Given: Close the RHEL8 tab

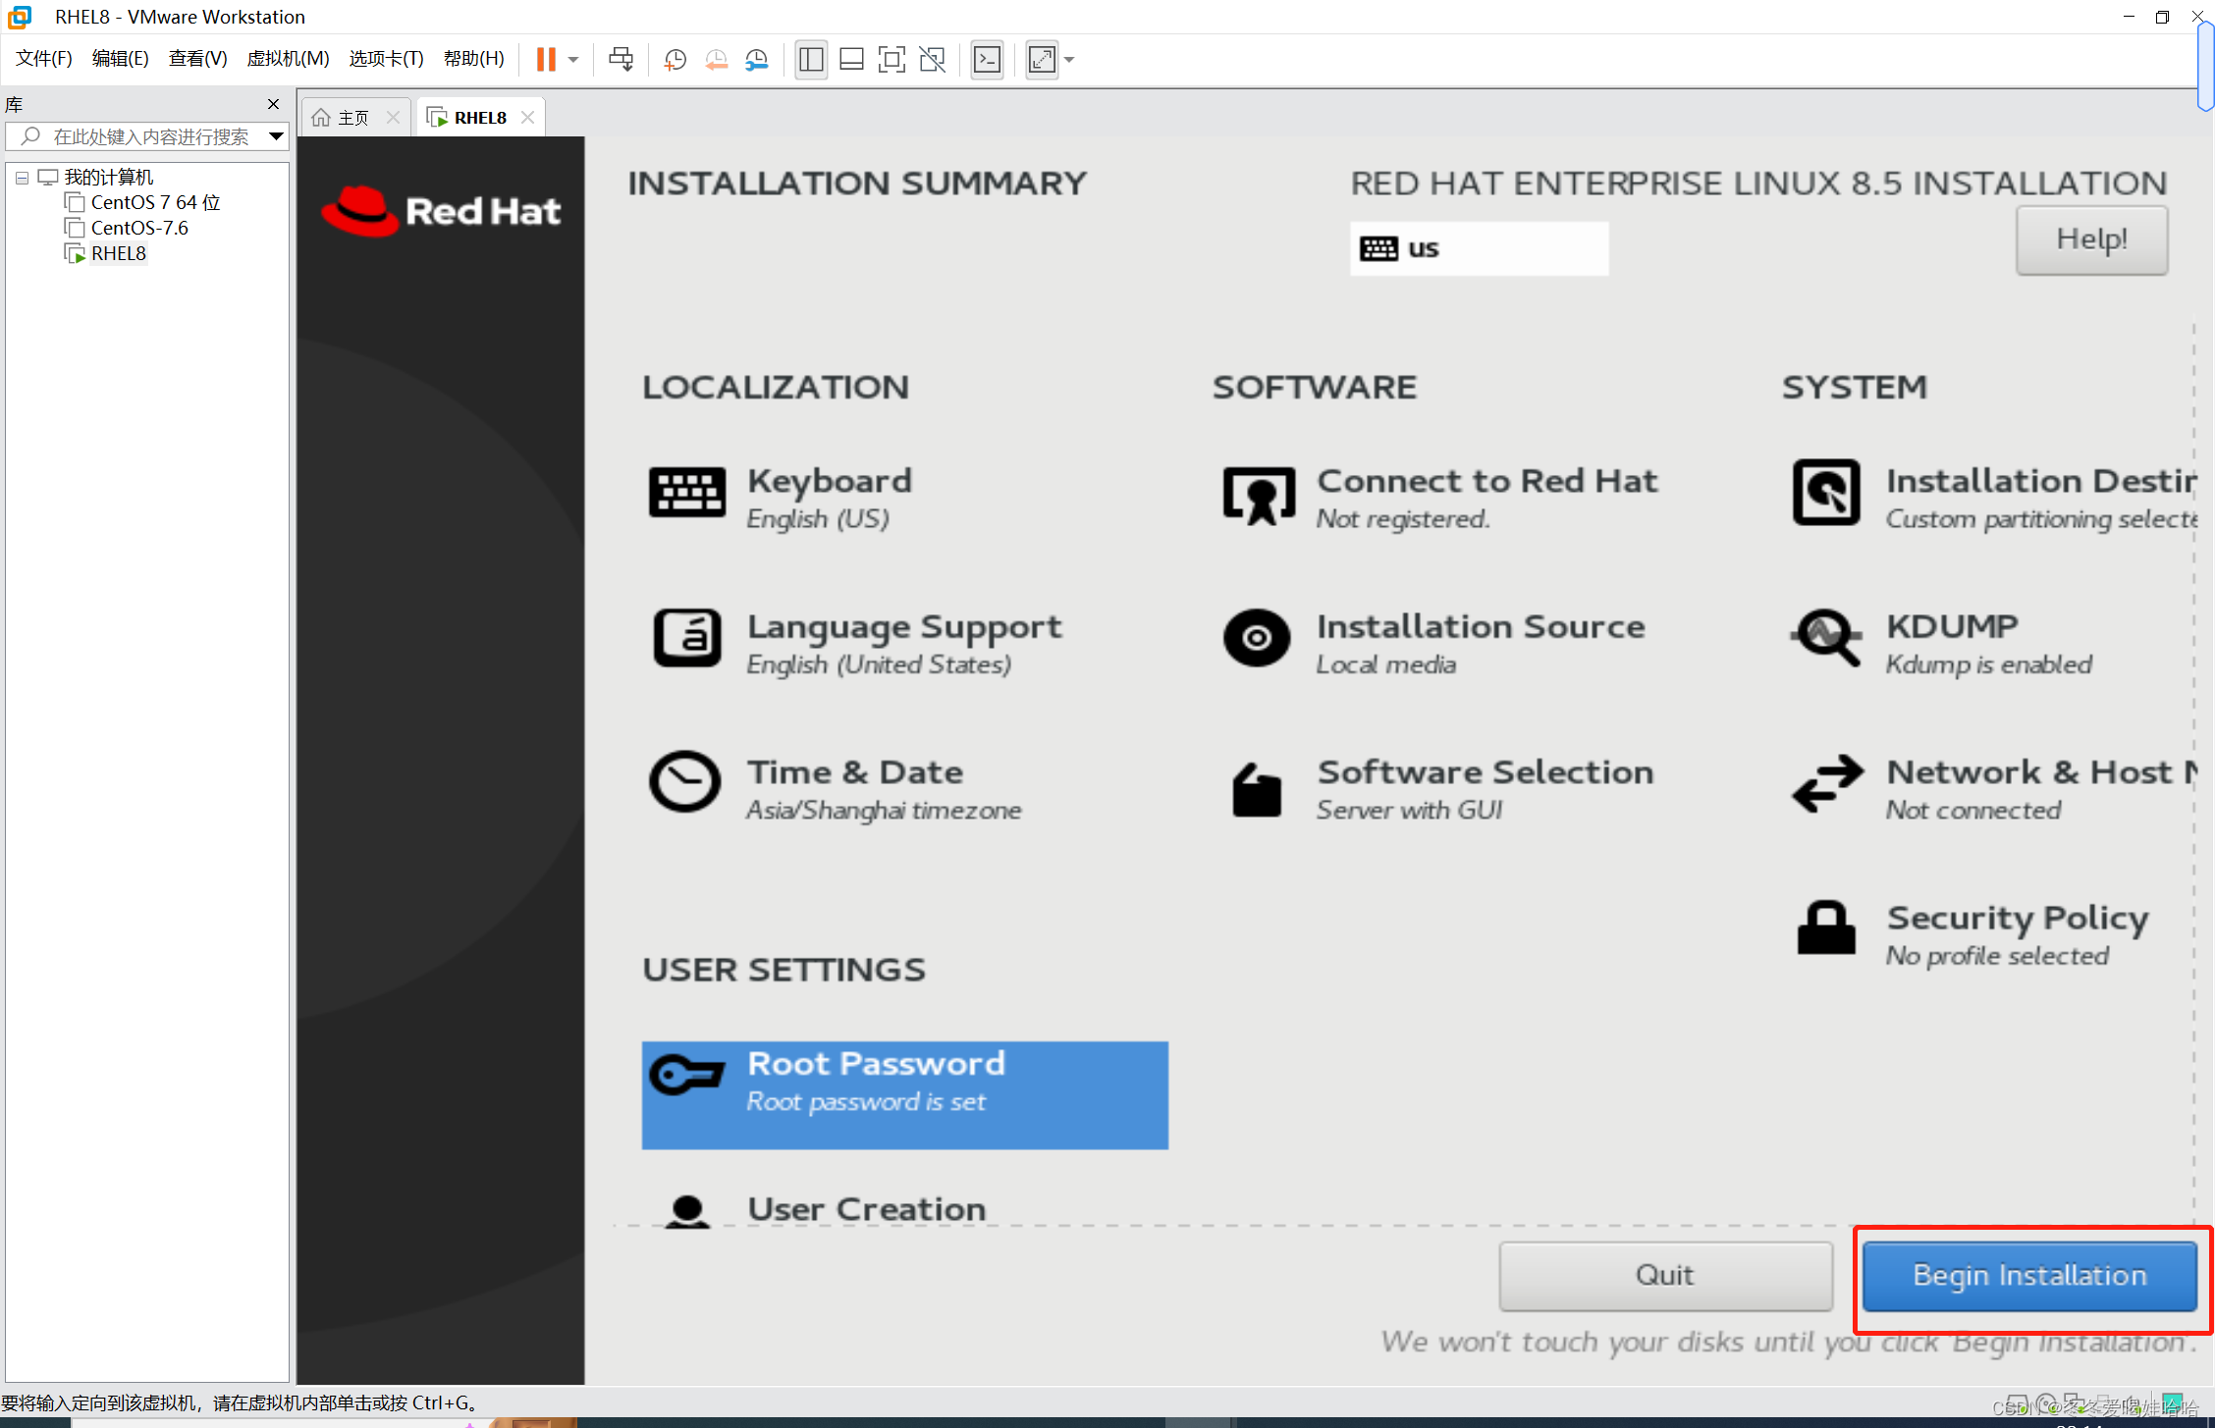Looking at the screenshot, I should (x=527, y=118).
